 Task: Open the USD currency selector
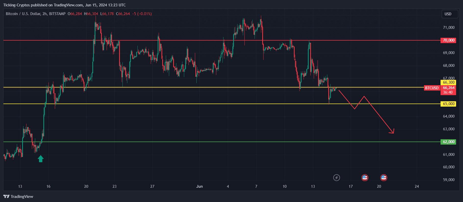448,14
